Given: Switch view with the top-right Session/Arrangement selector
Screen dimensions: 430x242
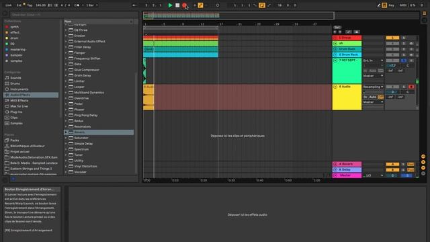Looking at the screenshot, I should [x=424, y=13].
